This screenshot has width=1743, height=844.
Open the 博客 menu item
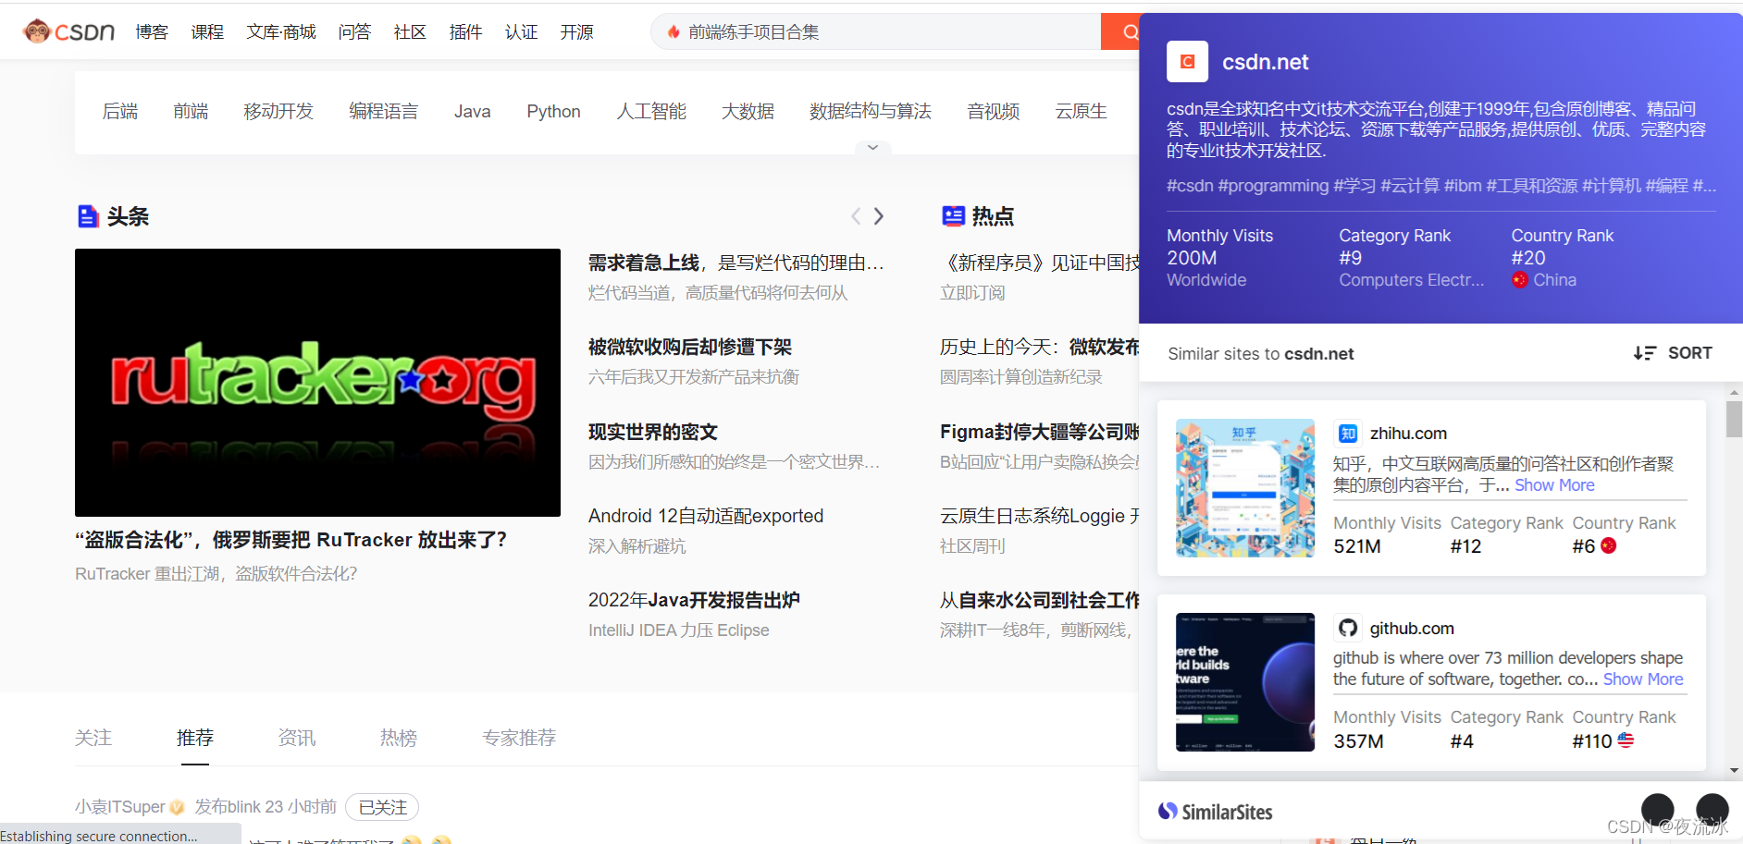152,32
